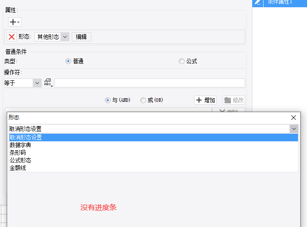Collapse the 取消形态设置 combo box arrow

click(294, 129)
